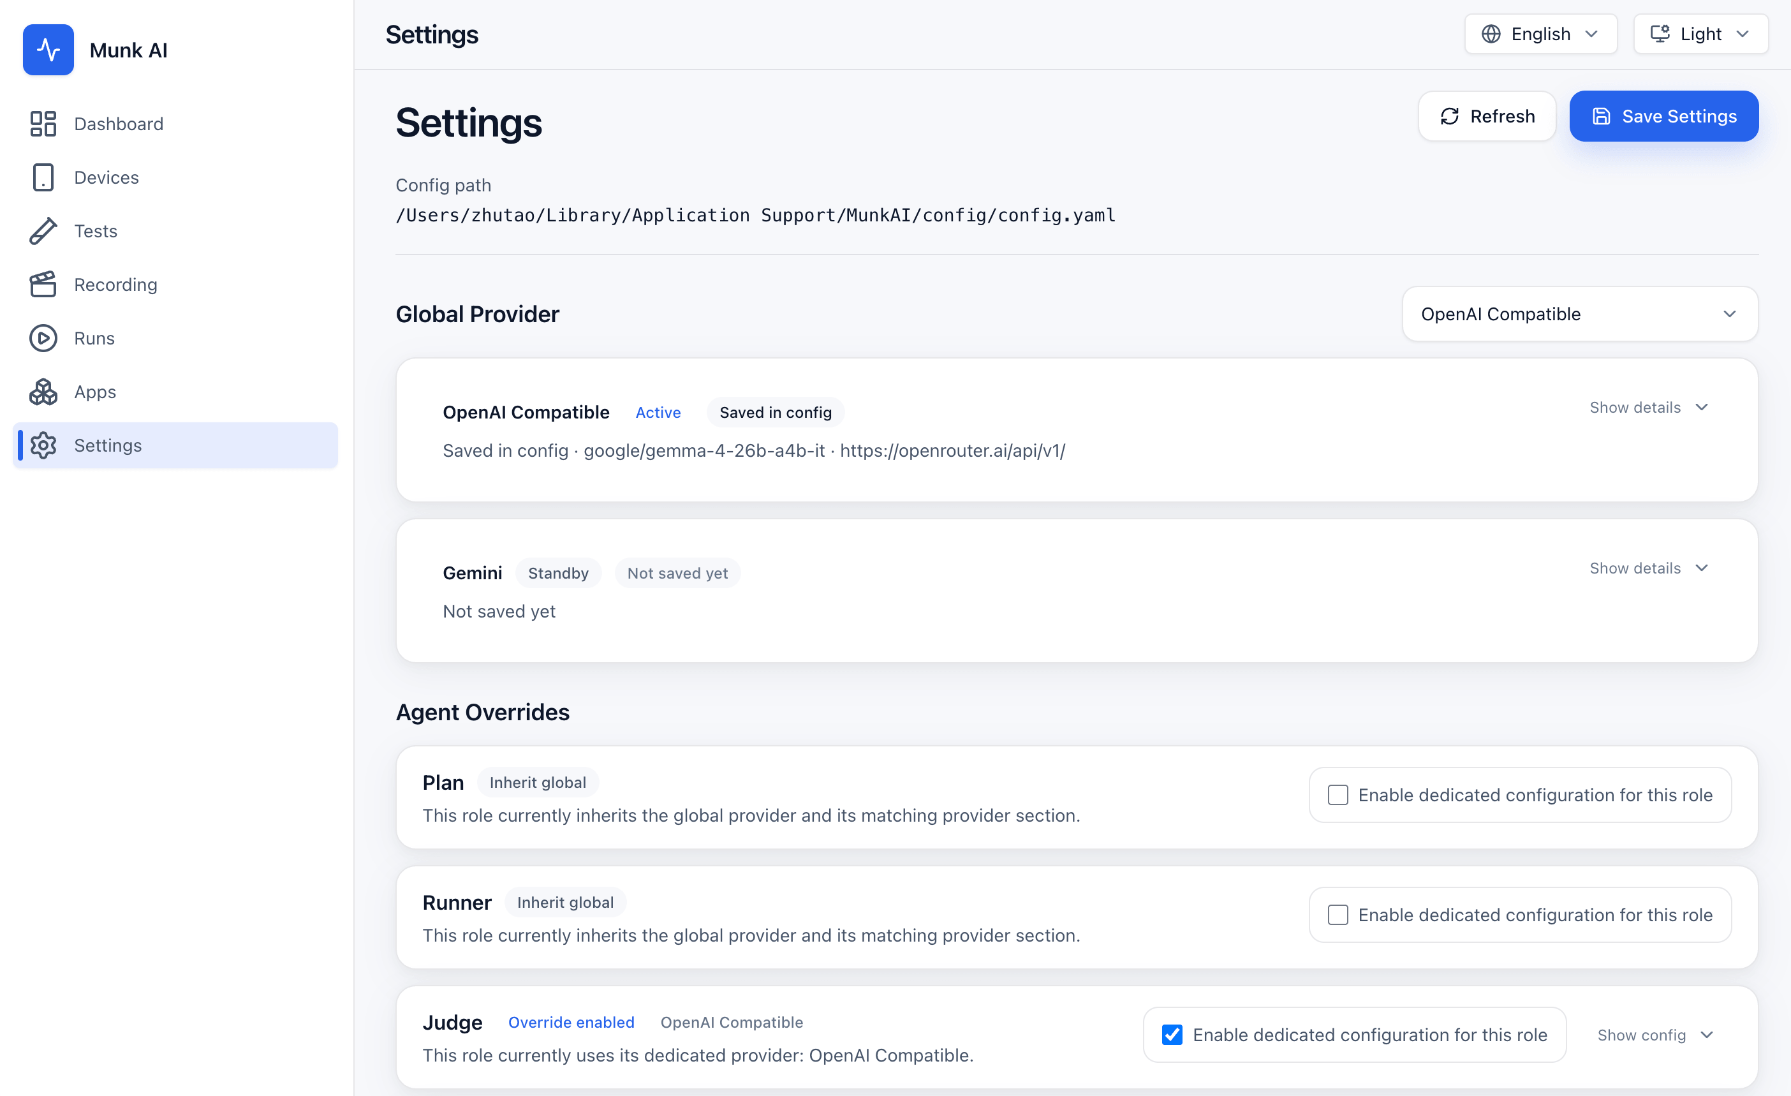Screen dimensions: 1791x1096
Task: Click the config.yaml path text
Action: [x=755, y=215]
